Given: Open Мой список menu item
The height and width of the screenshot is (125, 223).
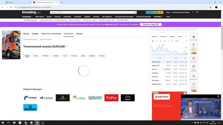Looking at the screenshot, I should pos(40,17).
